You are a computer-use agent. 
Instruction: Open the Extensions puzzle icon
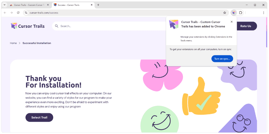240,13
